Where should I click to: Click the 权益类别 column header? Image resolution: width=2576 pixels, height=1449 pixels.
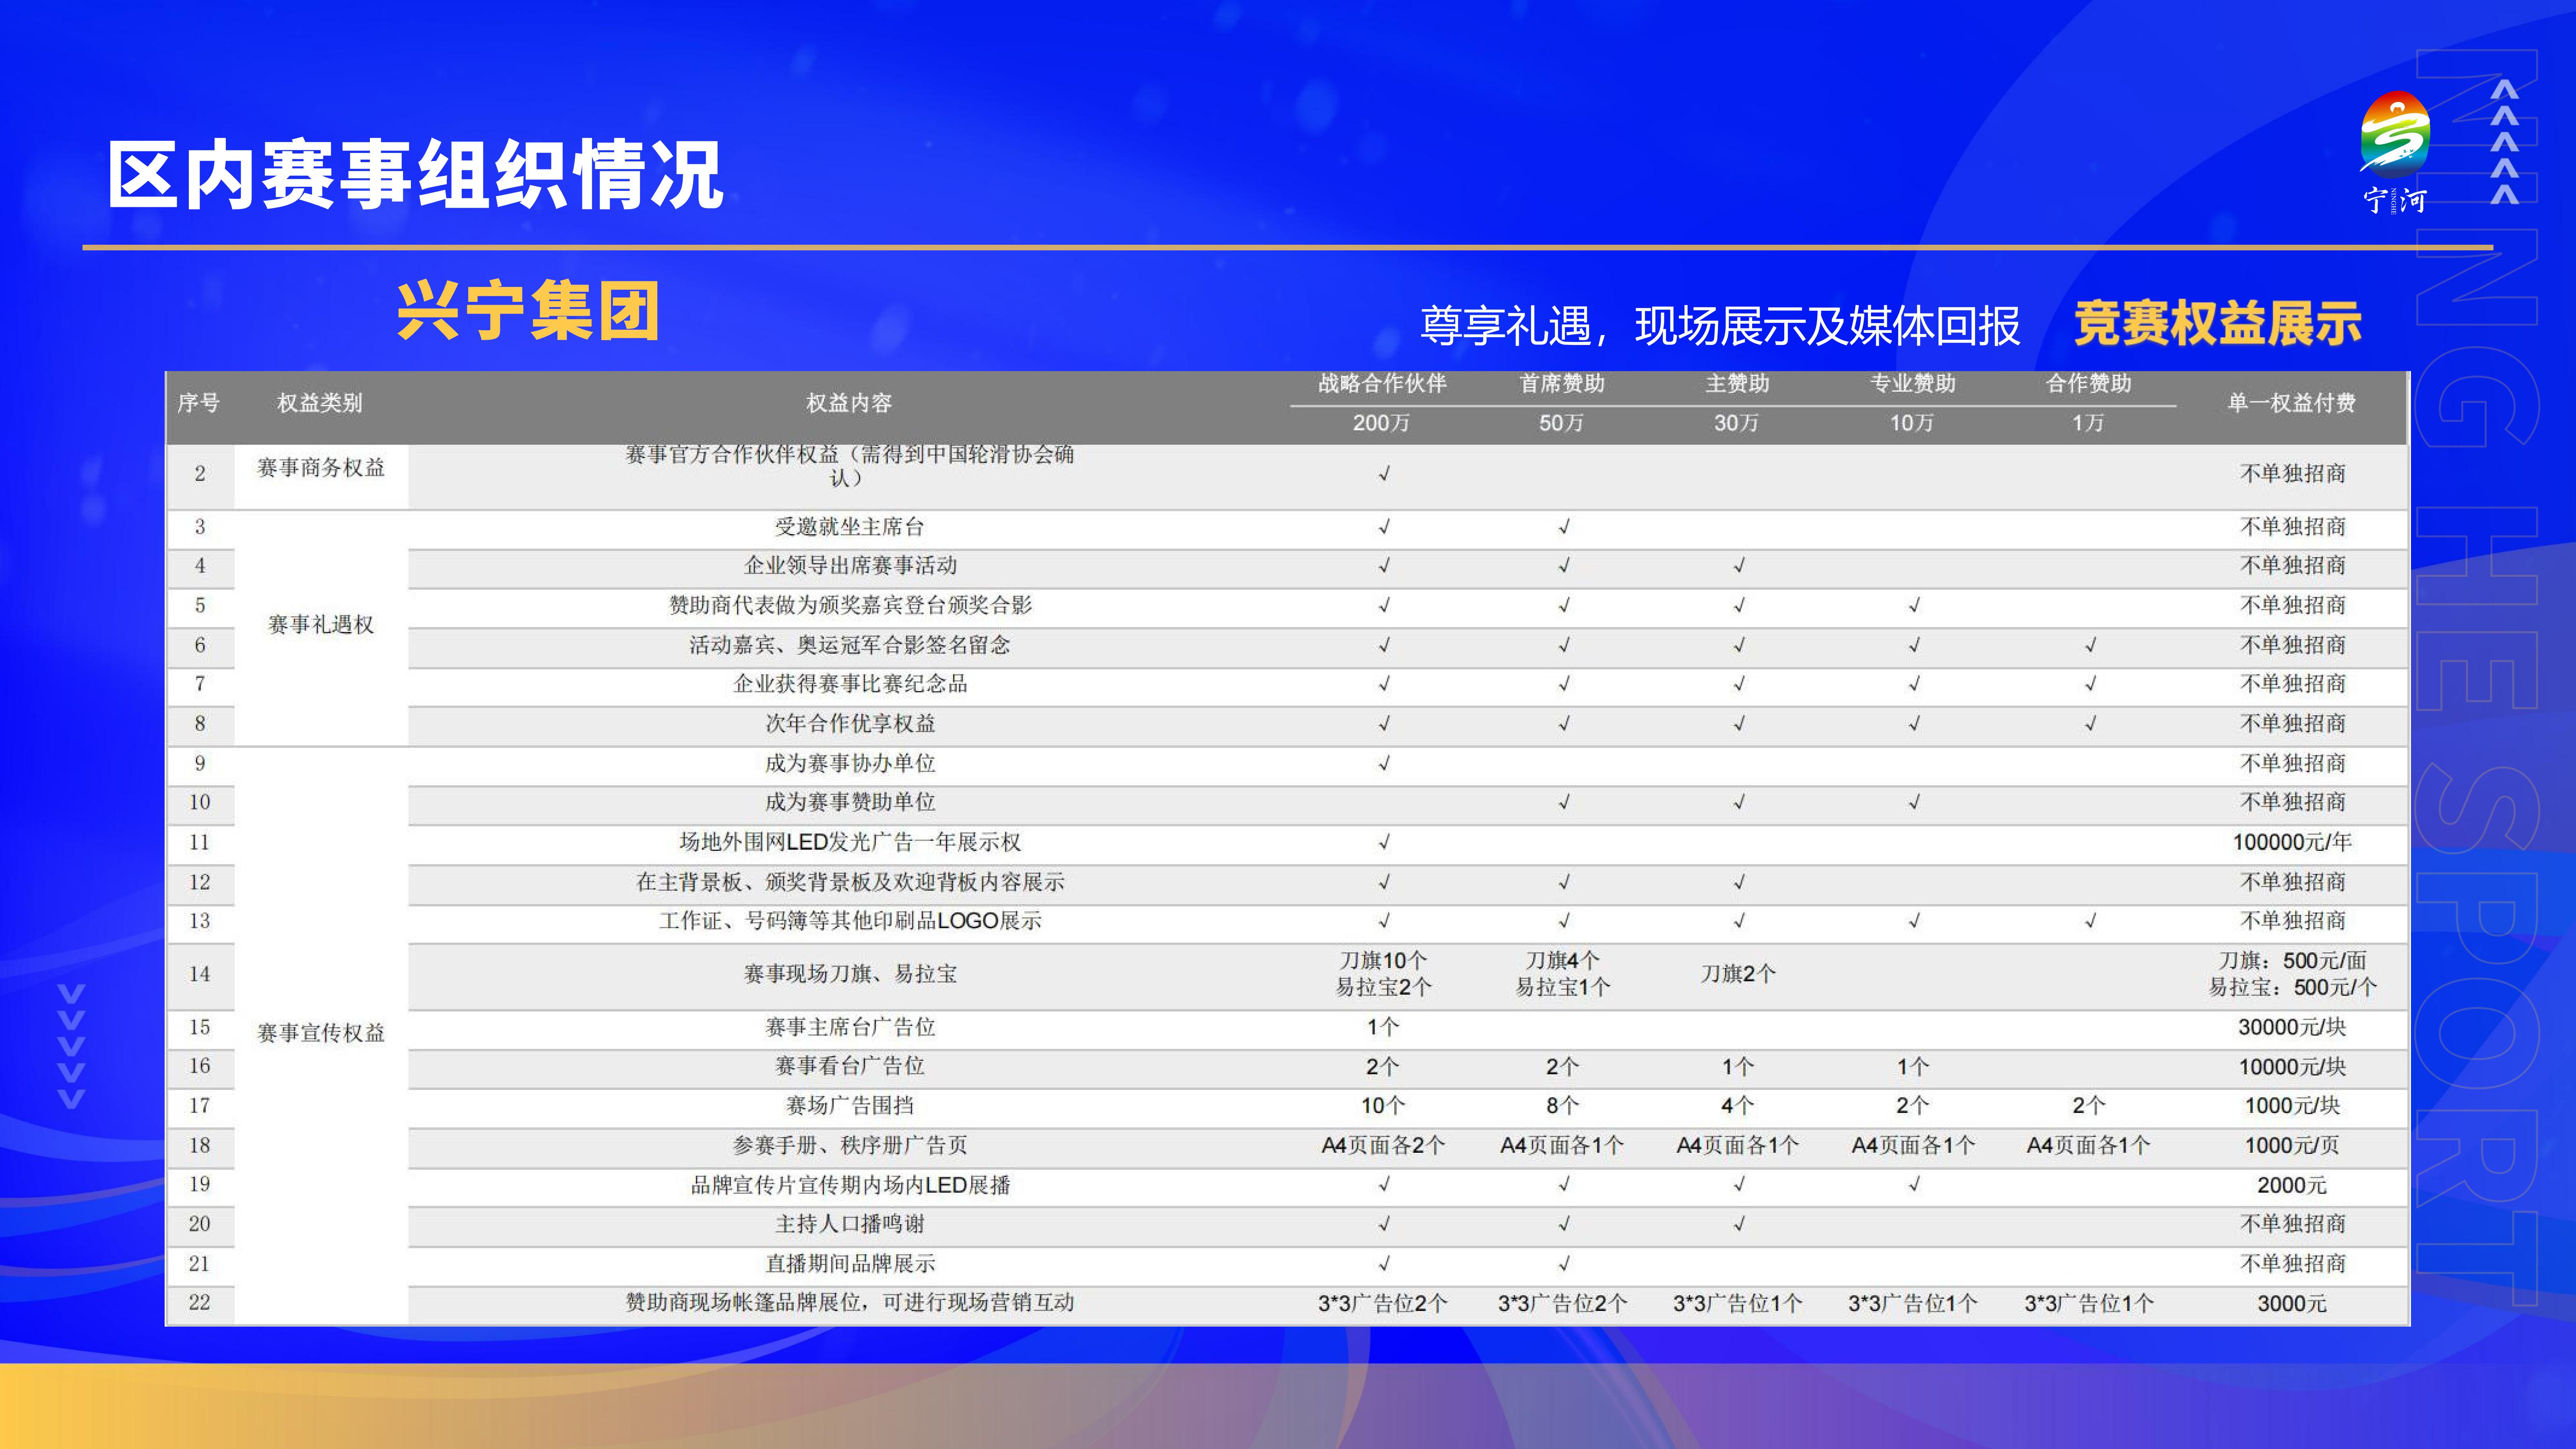click(320, 403)
